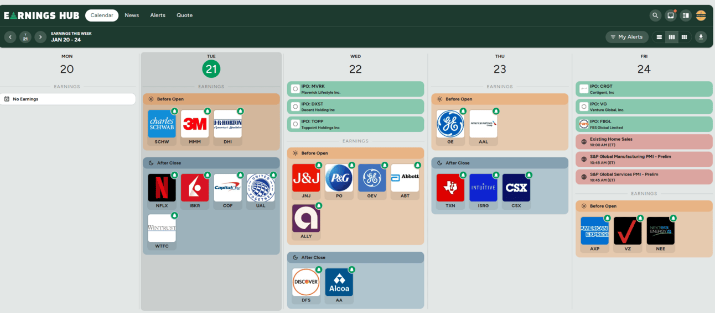The width and height of the screenshot is (715, 313).
Task: Open D.R. Horton DHI logo
Action: pyautogui.click(x=228, y=124)
